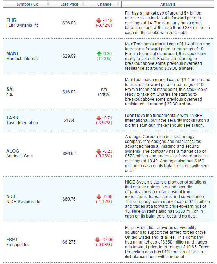Image resolution: width=217 pixels, height=264 pixels.
Task: Open the FLIR ticker symbol link
Action: tap(11, 20)
